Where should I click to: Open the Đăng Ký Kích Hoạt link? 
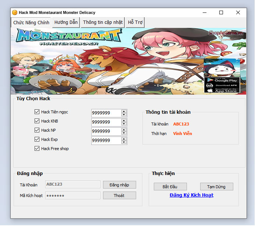(x=191, y=195)
